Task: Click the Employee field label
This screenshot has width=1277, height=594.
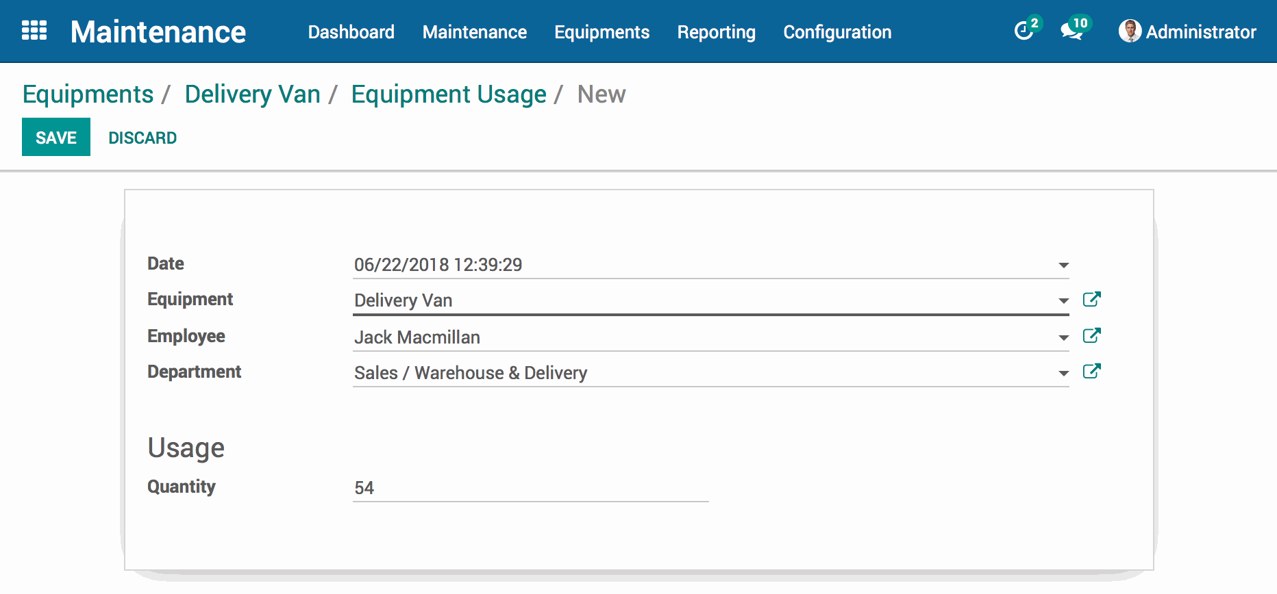Action: coord(186,336)
